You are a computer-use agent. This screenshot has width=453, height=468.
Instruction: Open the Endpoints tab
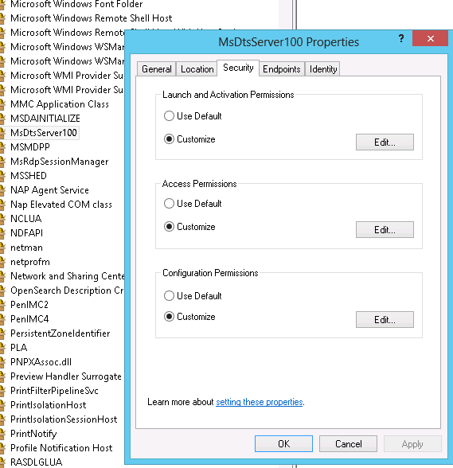(282, 69)
